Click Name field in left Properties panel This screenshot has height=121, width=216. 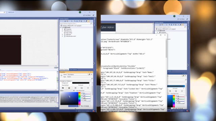(x=77, y=75)
